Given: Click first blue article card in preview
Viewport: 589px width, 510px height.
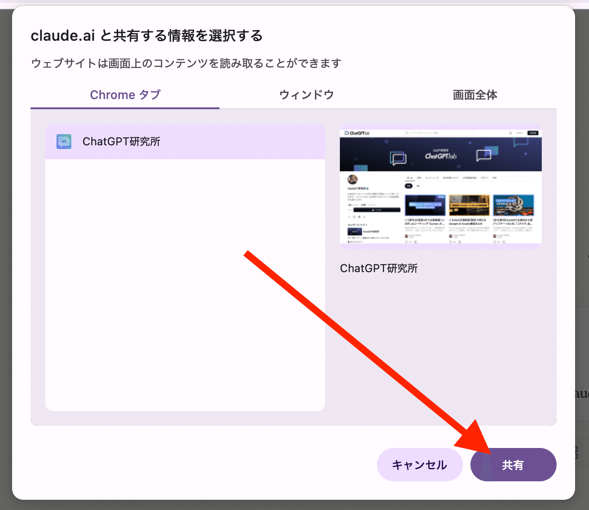Looking at the screenshot, I should tap(425, 205).
